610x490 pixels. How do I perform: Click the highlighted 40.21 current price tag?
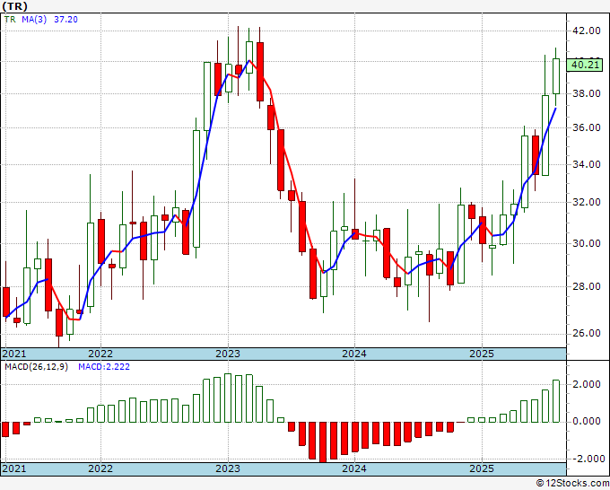(585, 65)
